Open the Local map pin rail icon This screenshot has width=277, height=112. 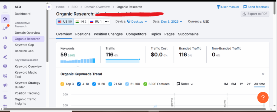coord(5,47)
